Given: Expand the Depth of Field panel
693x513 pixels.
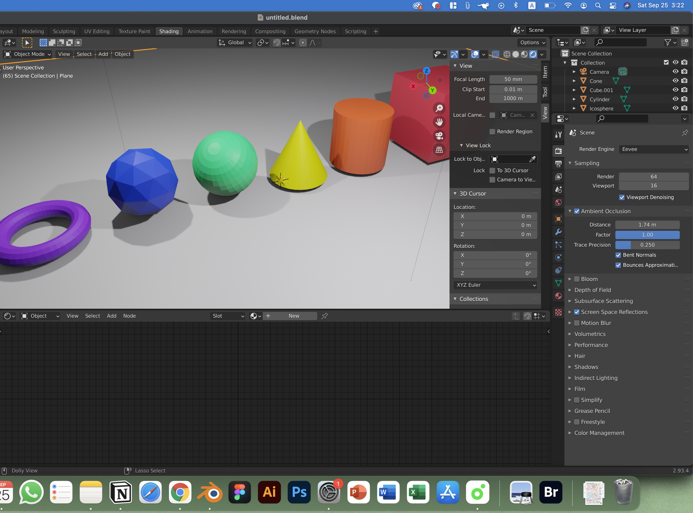Looking at the screenshot, I should 592,290.
